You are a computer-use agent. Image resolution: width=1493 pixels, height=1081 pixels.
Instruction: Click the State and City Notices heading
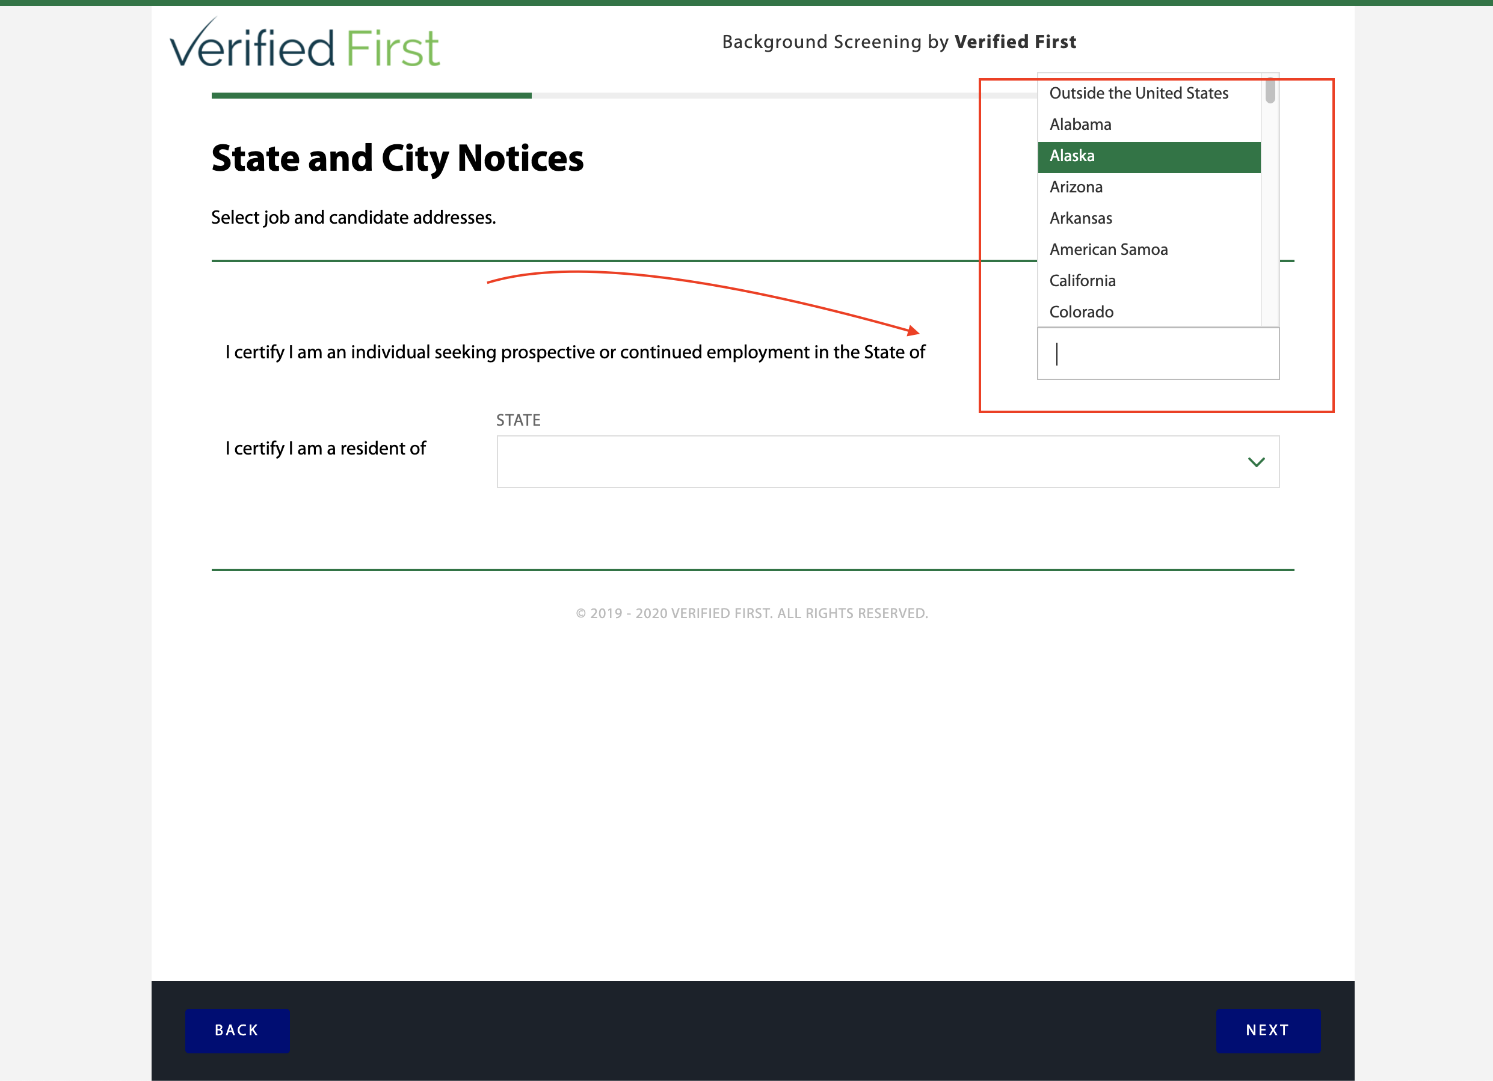397,159
